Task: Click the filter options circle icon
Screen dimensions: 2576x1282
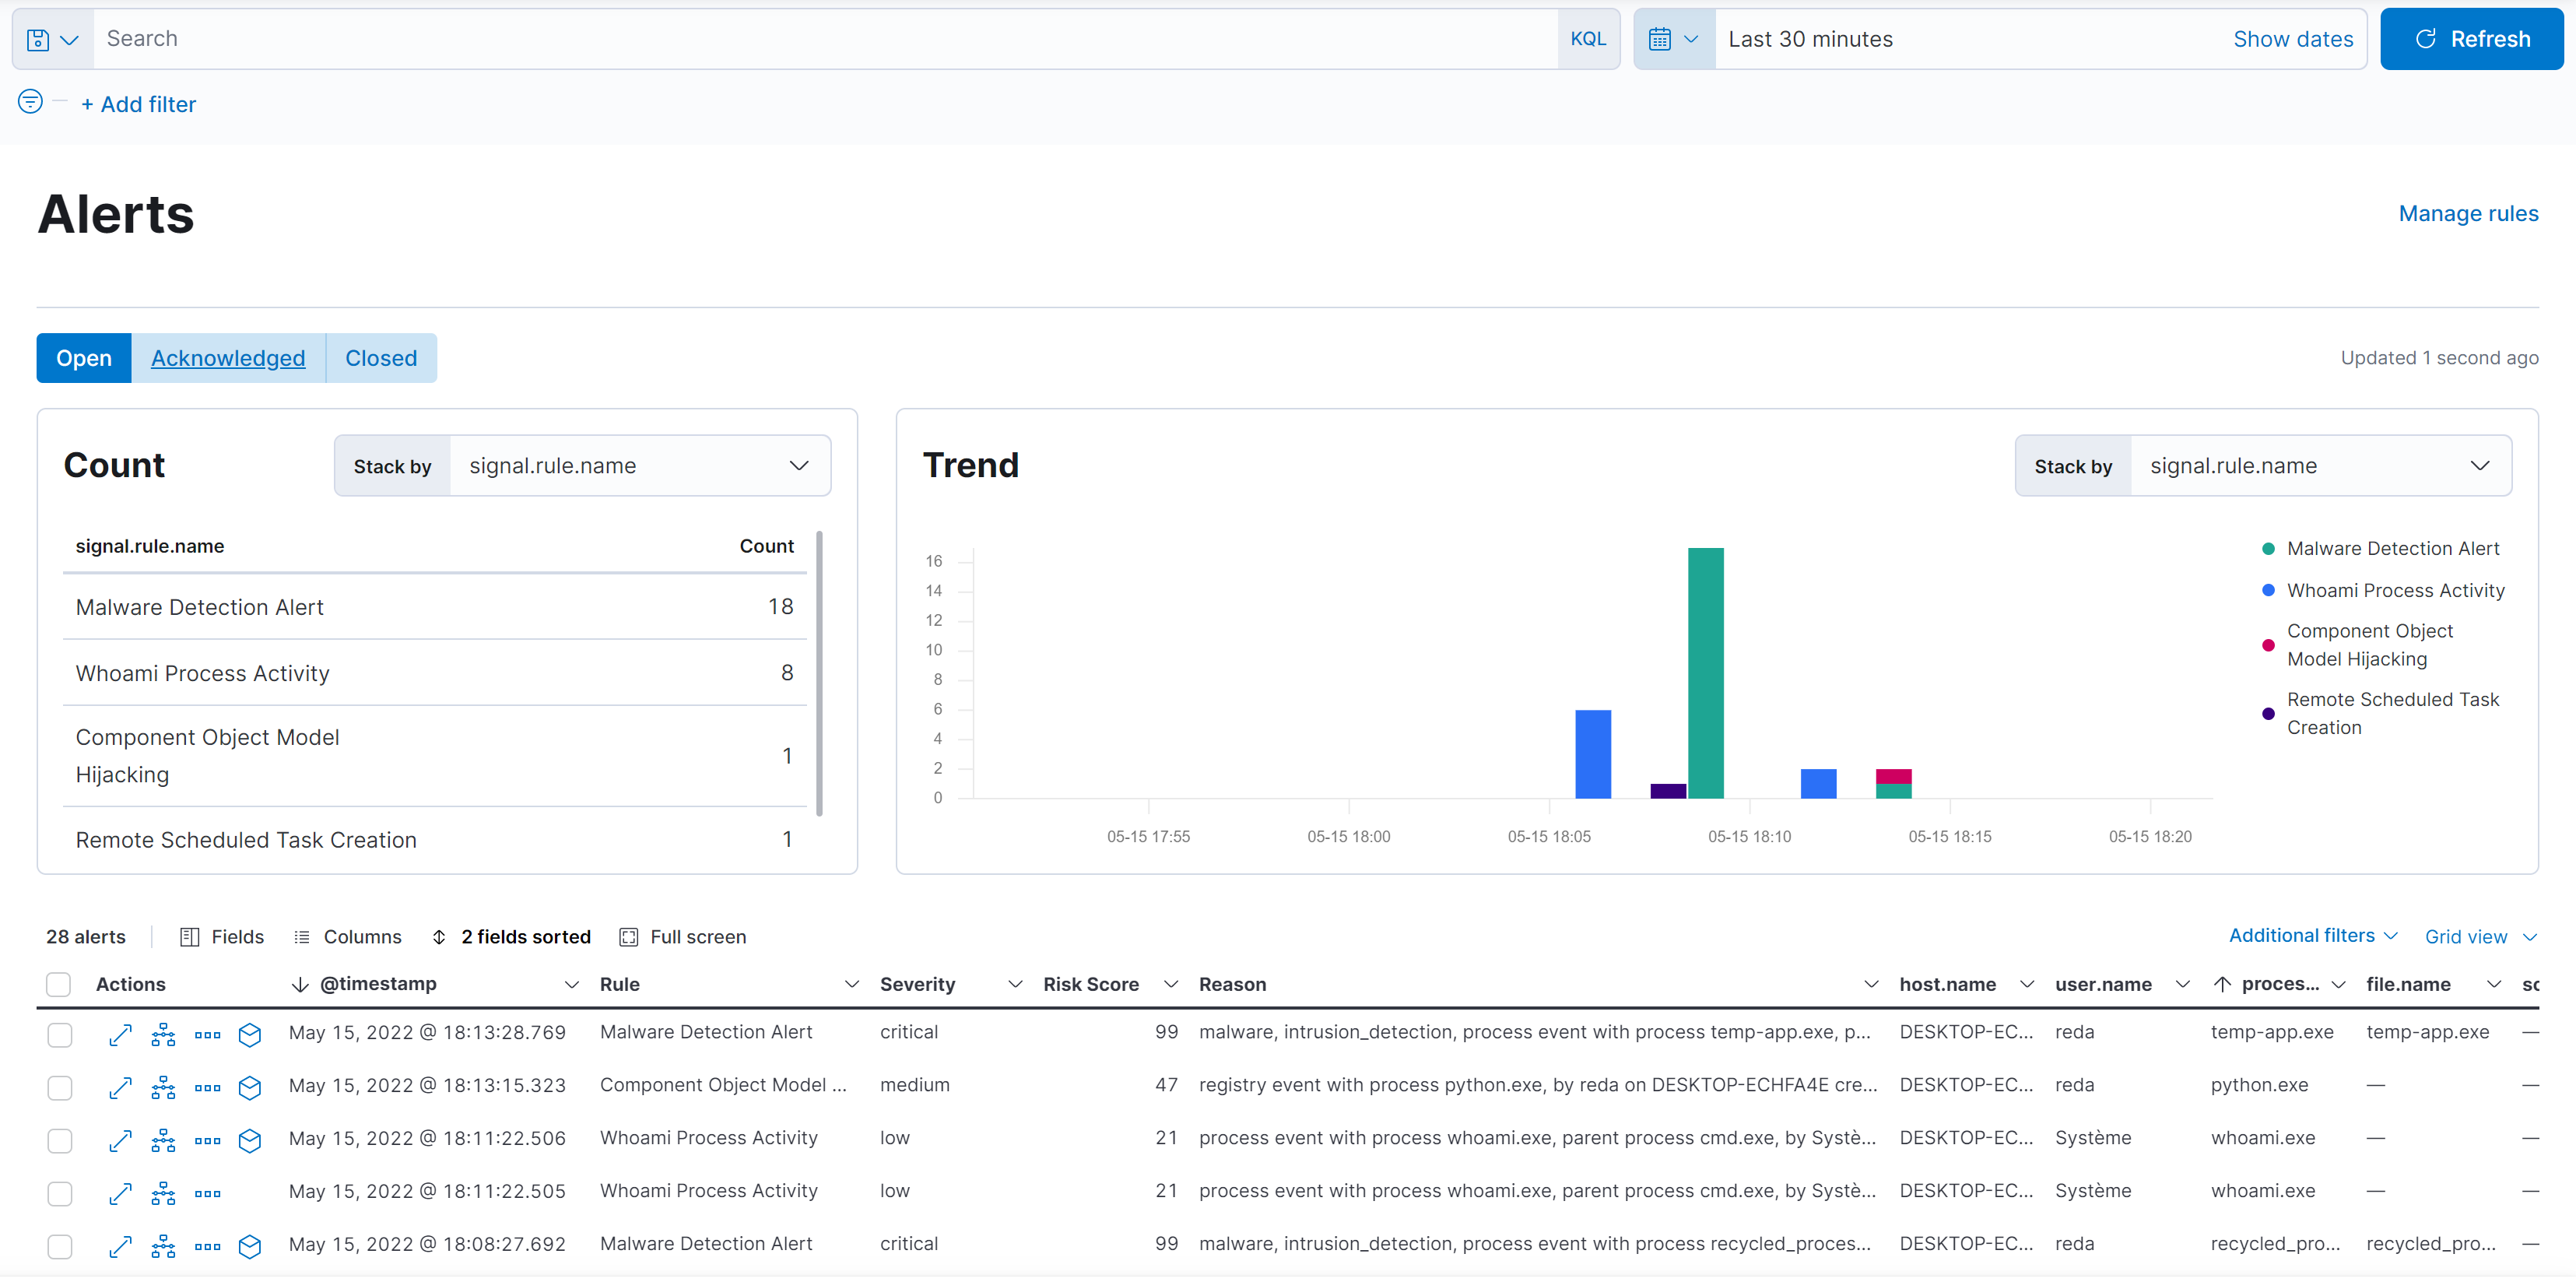Action: 30,102
